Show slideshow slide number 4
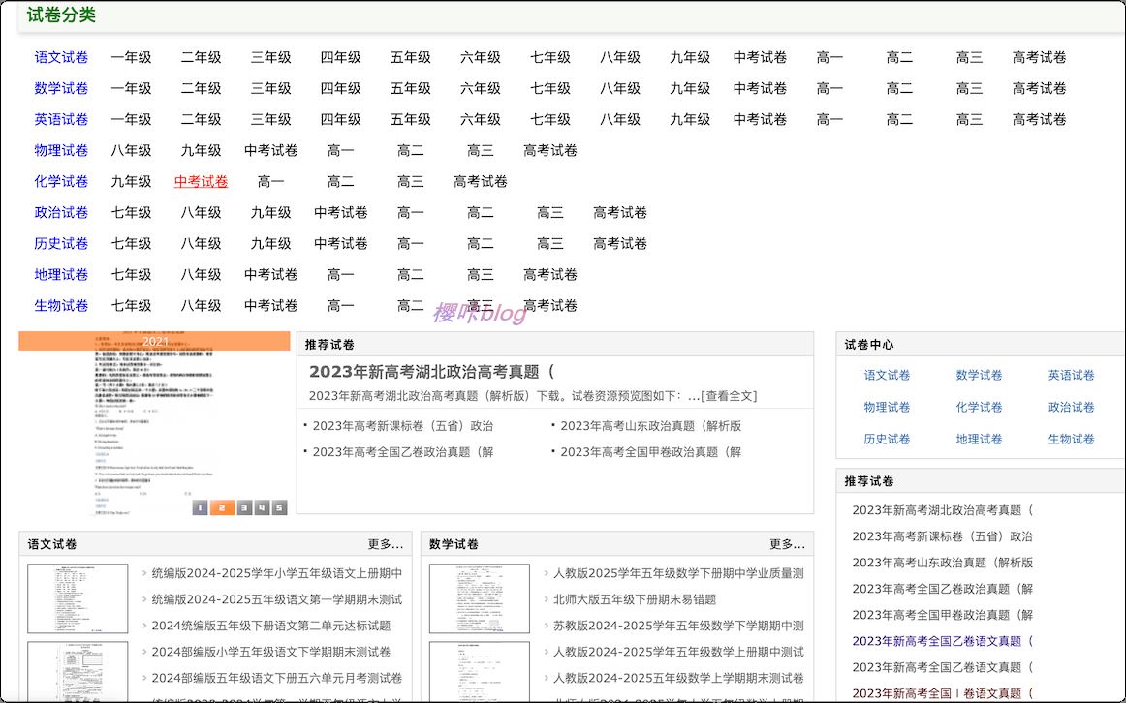The width and height of the screenshot is (1126, 703). coord(262,507)
